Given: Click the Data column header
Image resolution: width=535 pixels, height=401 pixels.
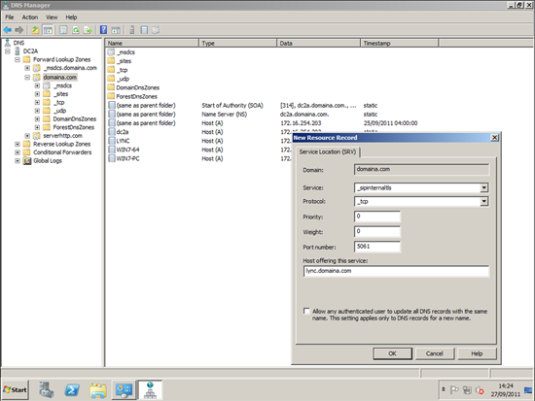Looking at the screenshot, I should click(x=318, y=44).
